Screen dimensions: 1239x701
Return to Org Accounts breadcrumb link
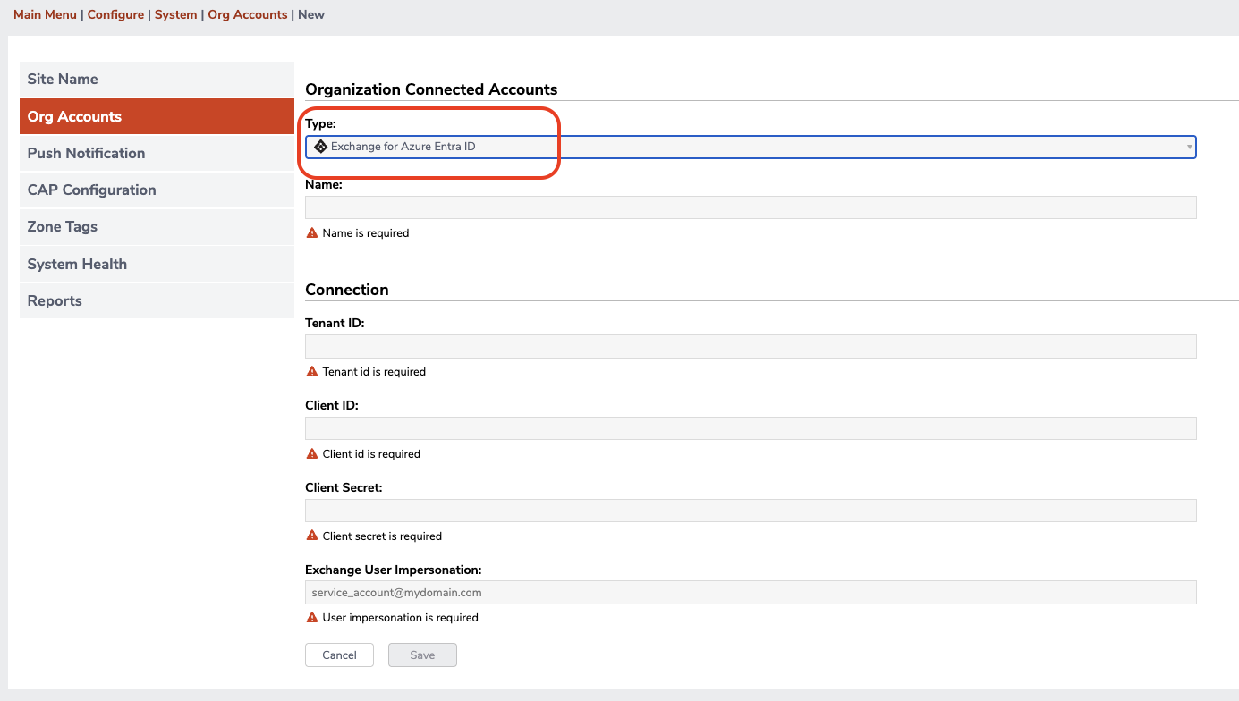pos(248,14)
